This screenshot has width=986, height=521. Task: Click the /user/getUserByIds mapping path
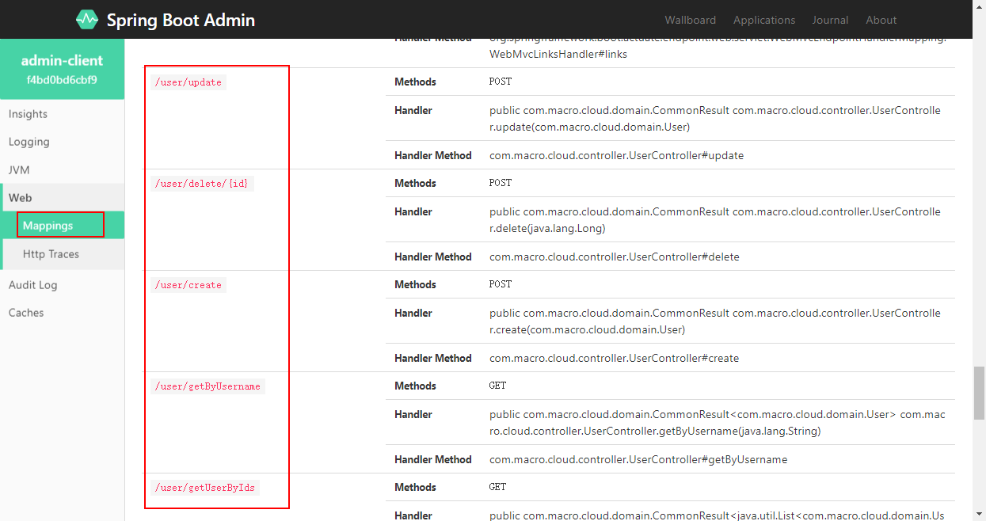pos(205,488)
